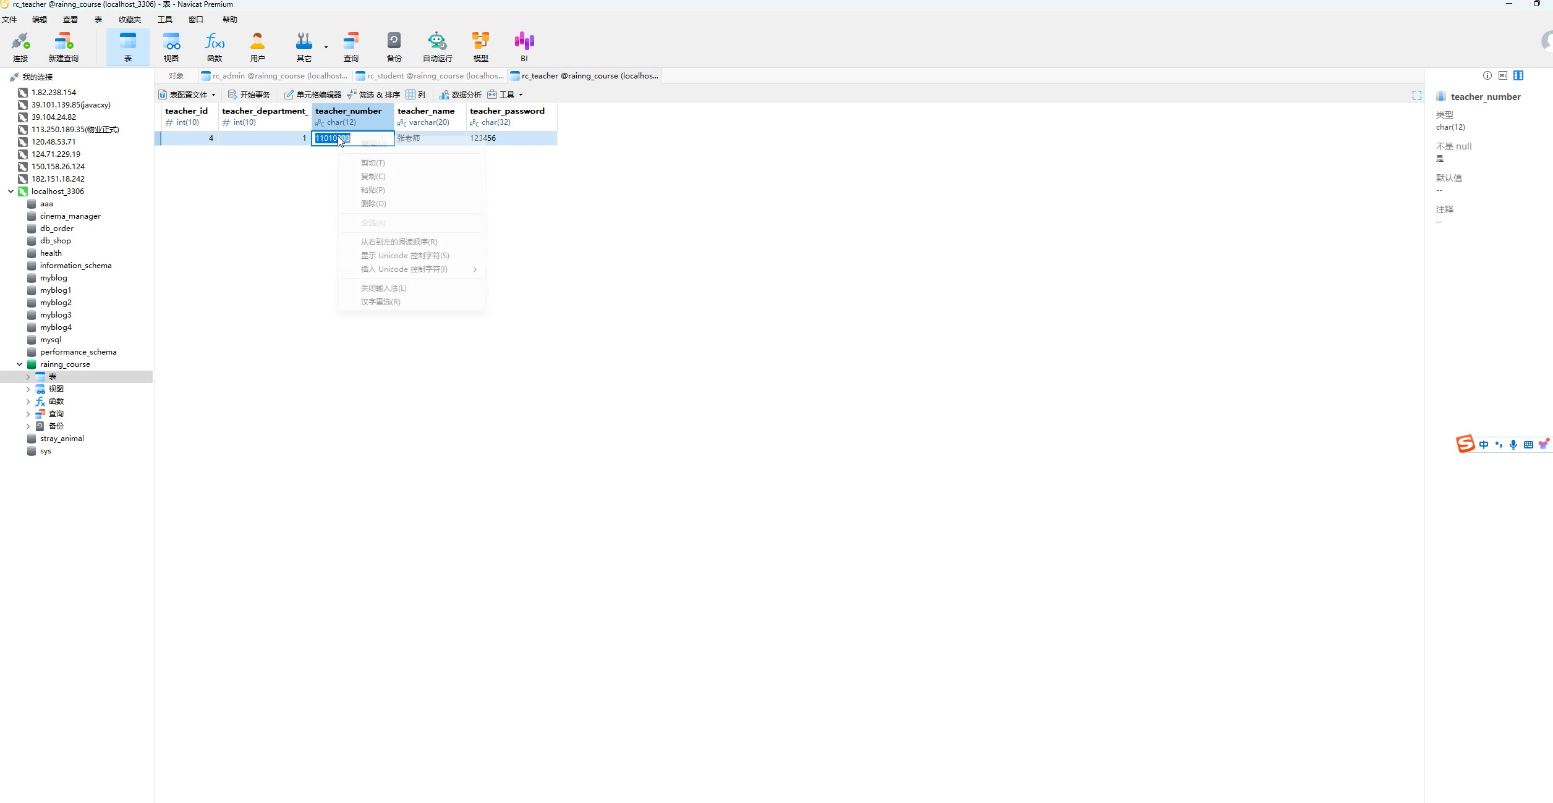1553x803 pixels.
Task: Open the 表配置文件 dropdown
Action: click(x=187, y=95)
